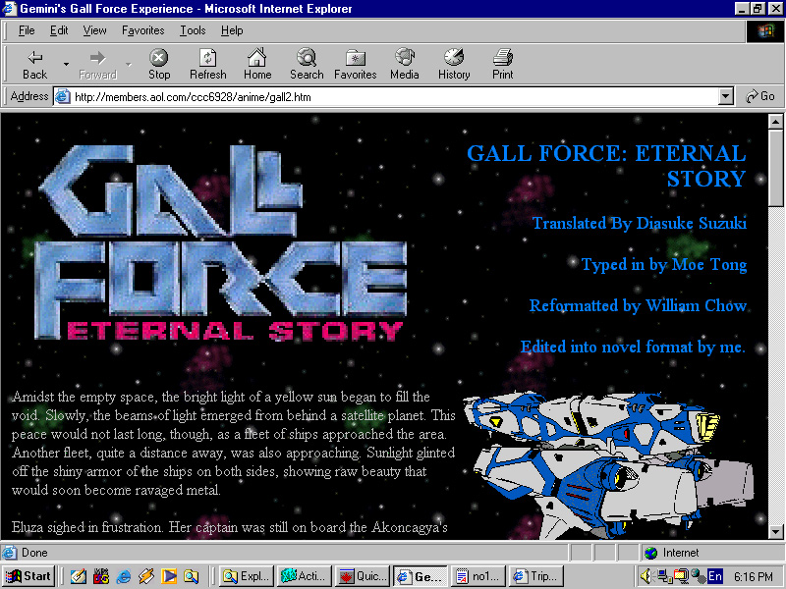Click the paragraph starting 'Eluza sighed in frustration'
This screenshot has height=589, width=786.
coord(230,527)
